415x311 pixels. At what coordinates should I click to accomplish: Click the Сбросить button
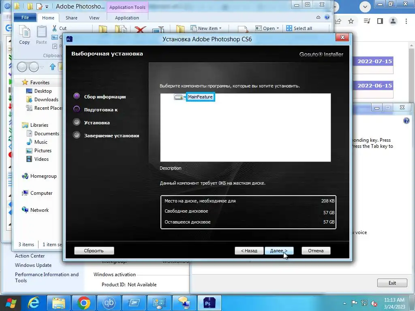[94, 251]
